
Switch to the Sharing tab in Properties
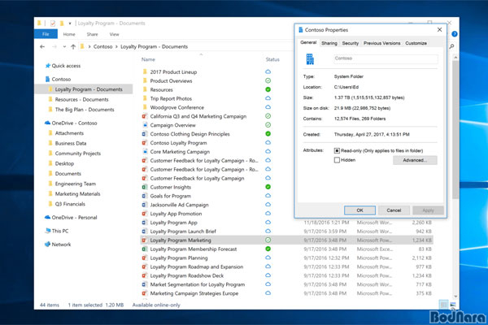[x=329, y=43]
